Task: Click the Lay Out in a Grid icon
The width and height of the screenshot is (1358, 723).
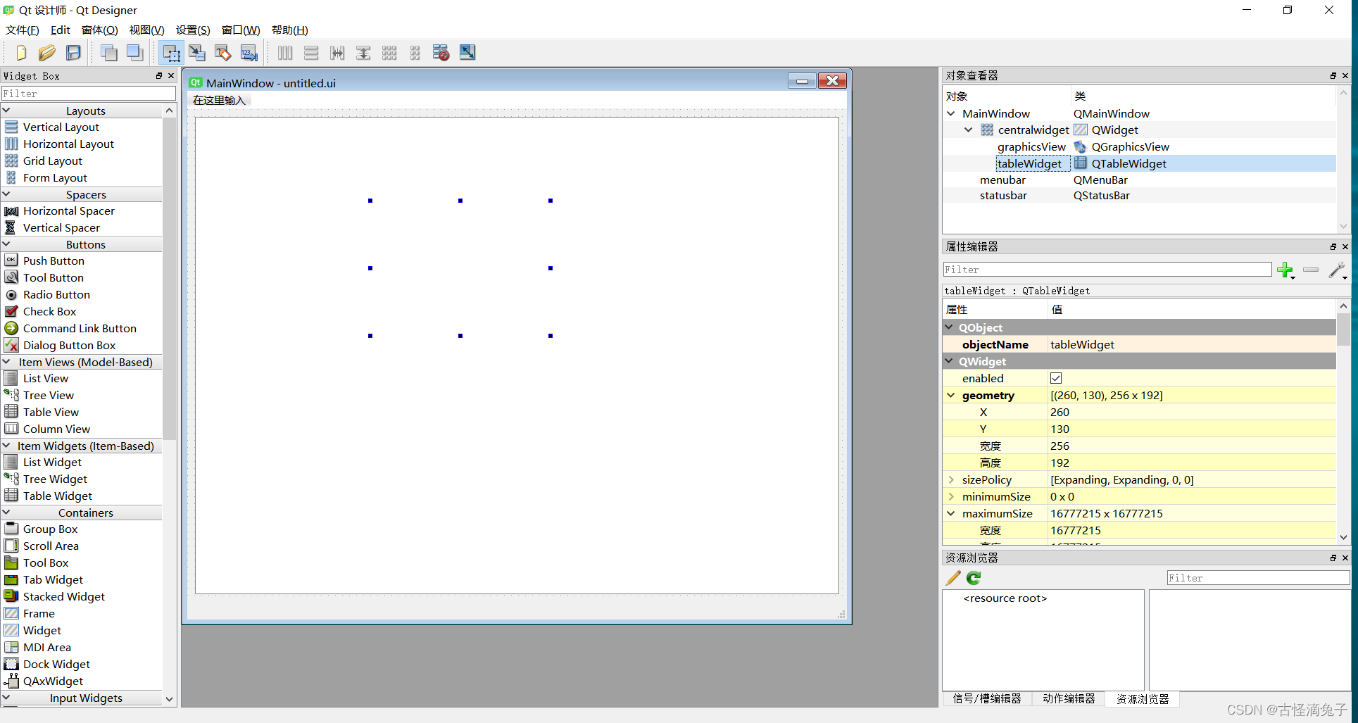Action: pos(389,52)
